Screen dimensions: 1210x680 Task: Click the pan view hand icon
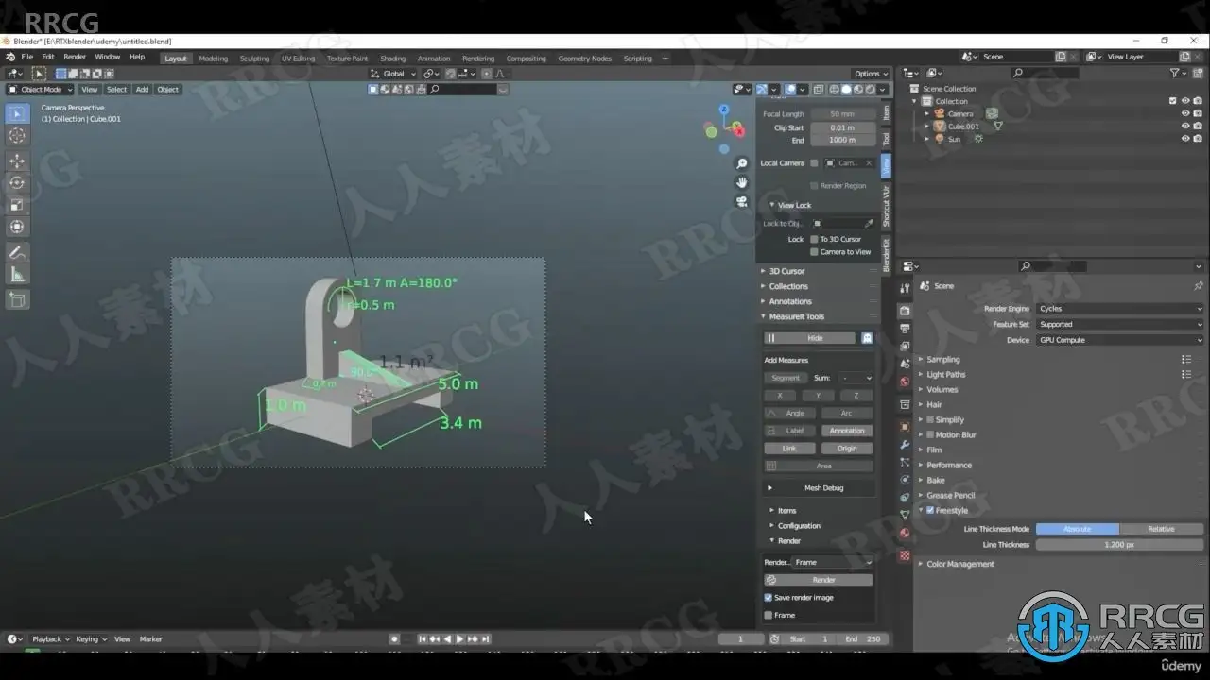pos(742,182)
